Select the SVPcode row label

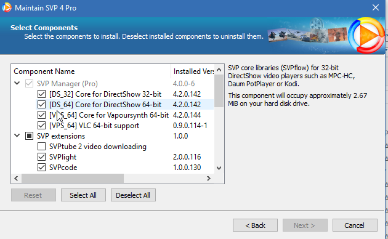(x=63, y=168)
